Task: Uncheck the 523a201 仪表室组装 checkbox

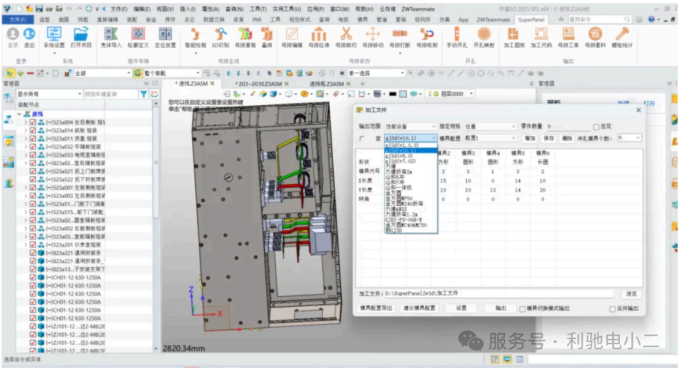Action: (x=33, y=244)
